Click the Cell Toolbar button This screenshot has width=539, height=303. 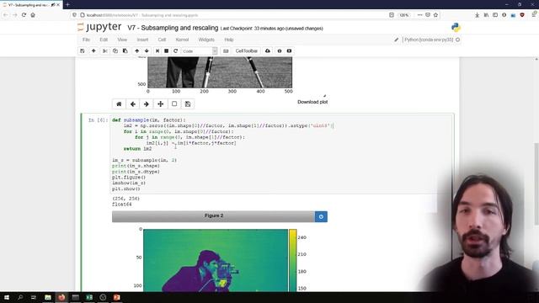247,50
